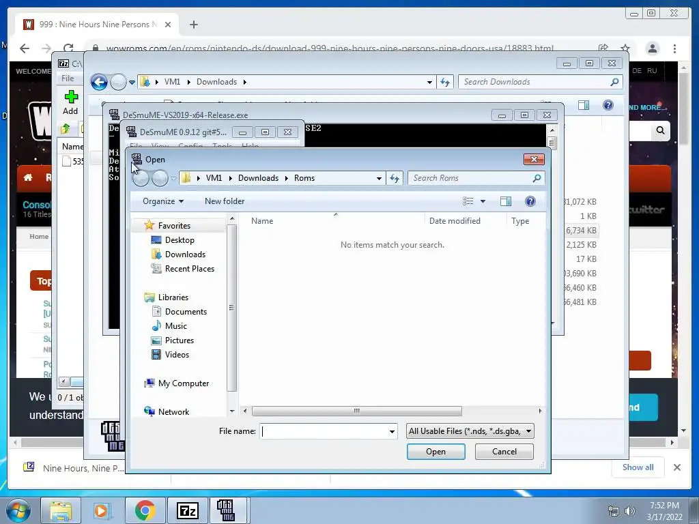The height and width of the screenshot is (524, 699).
Task: Click the website search magnifier icon
Action: coord(660,130)
